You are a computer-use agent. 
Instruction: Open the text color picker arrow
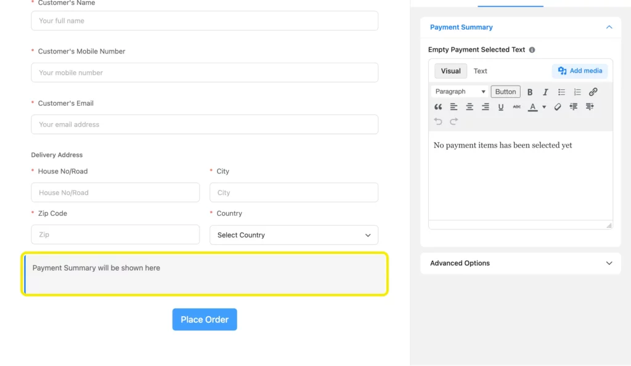[544, 107]
